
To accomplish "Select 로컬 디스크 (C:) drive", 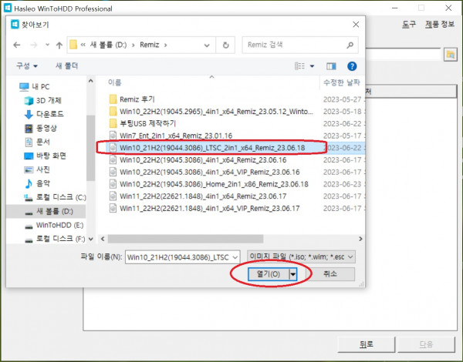I will pyautogui.click(x=55, y=197).
